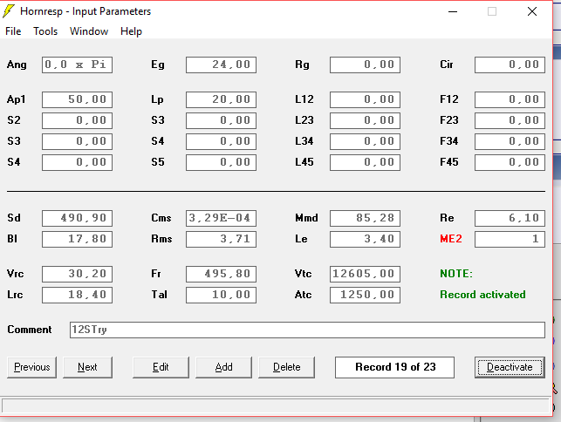Select the Cms field with 3,29E-04
The height and width of the screenshot is (422, 561).
tap(221, 218)
